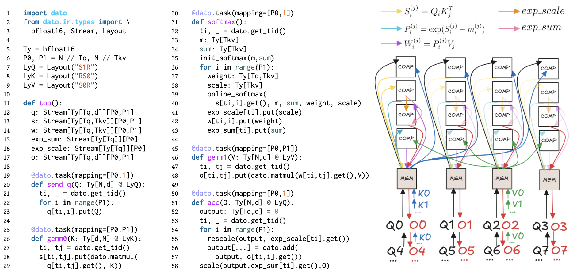577x275 pixels.
Task: Click the pink exp_sum legend arrow
Action: [x=509, y=28]
